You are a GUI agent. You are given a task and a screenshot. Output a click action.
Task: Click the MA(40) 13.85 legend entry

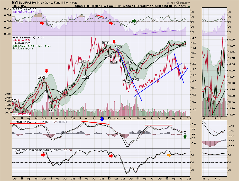tap(22, 43)
